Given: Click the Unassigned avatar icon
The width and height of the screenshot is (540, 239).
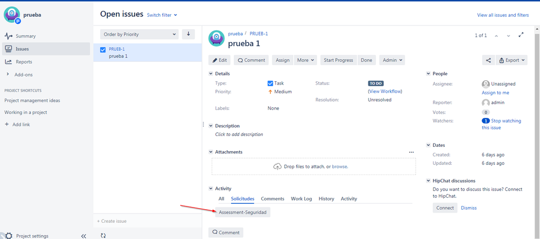Looking at the screenshot, I should (485, 84).
